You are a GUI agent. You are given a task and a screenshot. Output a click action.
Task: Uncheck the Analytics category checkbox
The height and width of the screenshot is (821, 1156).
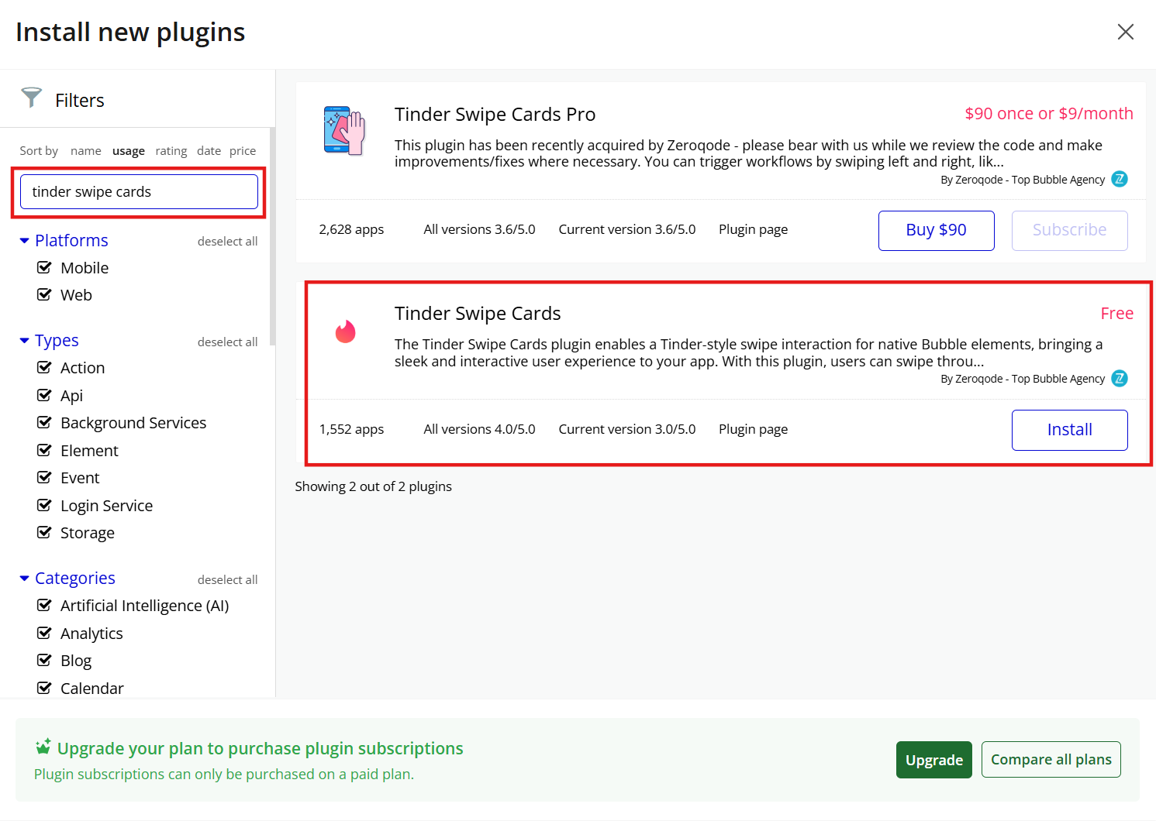45,634
